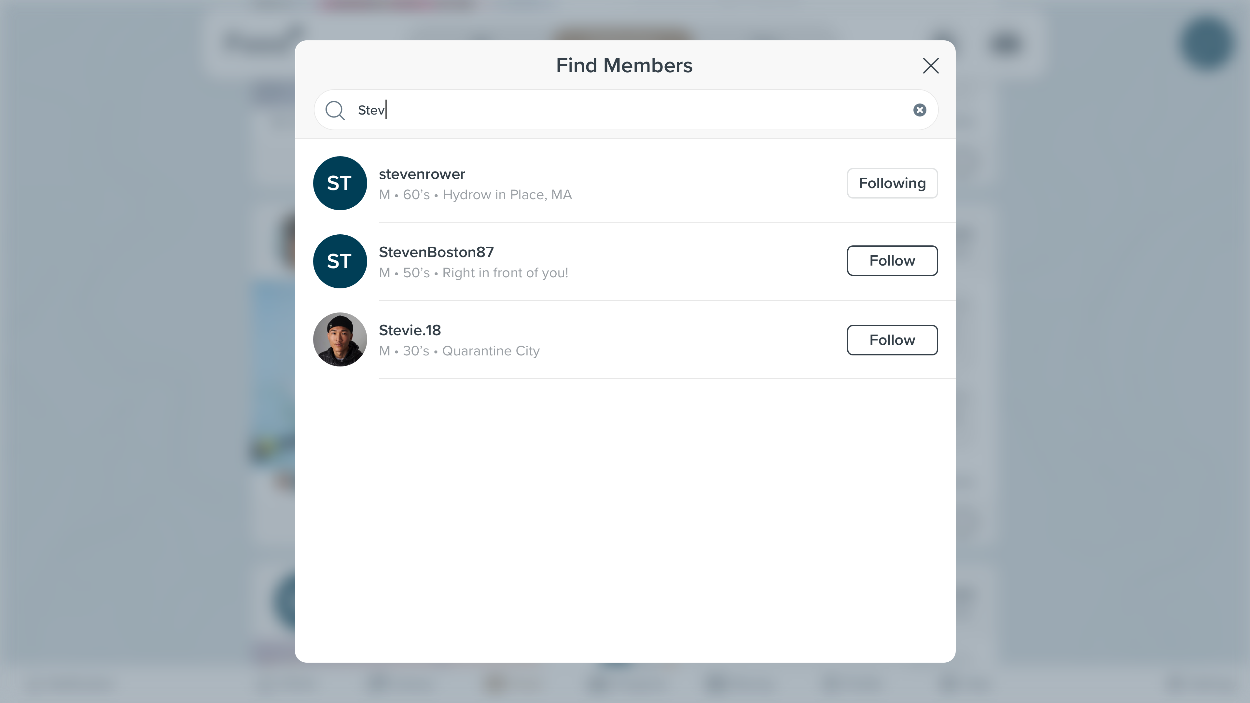Click the empty area below the search results
This screenshot has width=1250, height=703.
click(x=625, y=519)
